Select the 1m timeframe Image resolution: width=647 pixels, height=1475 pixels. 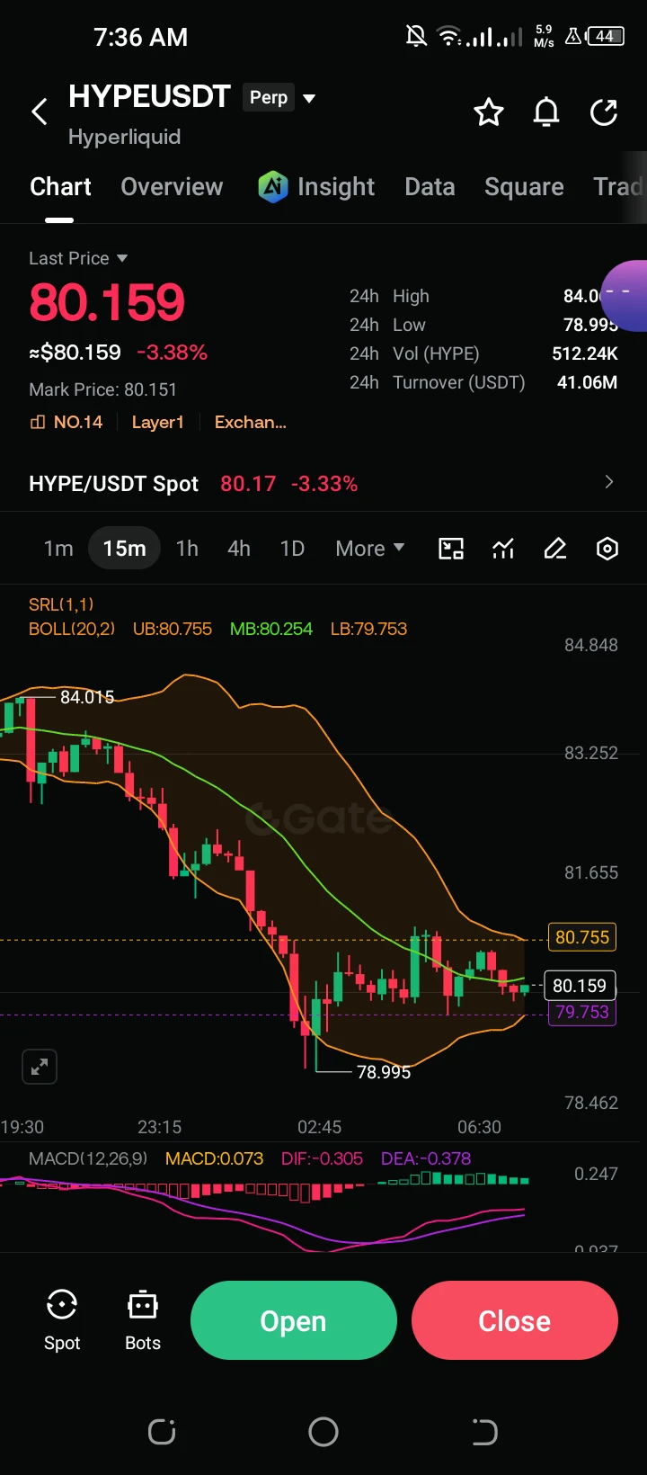[58, 549]
